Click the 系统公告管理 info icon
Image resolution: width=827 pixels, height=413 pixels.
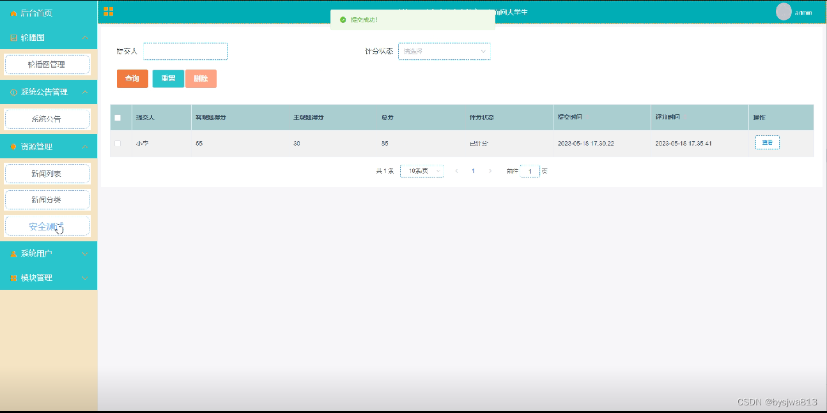(x=14, y=93)
